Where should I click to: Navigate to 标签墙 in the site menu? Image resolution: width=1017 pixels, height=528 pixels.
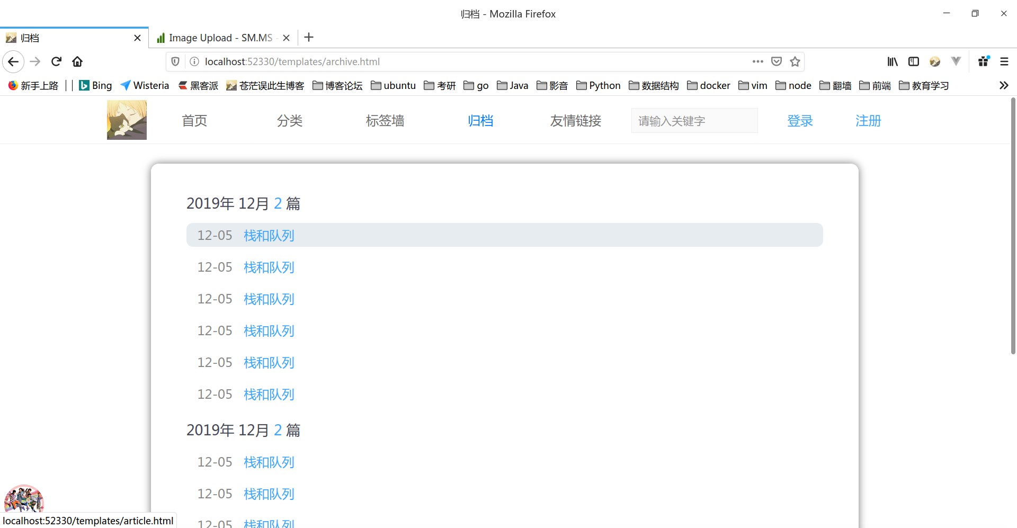click(x=385, y=121)
